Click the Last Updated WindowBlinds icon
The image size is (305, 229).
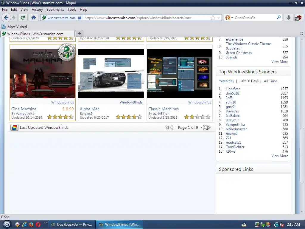click(14, 127)
